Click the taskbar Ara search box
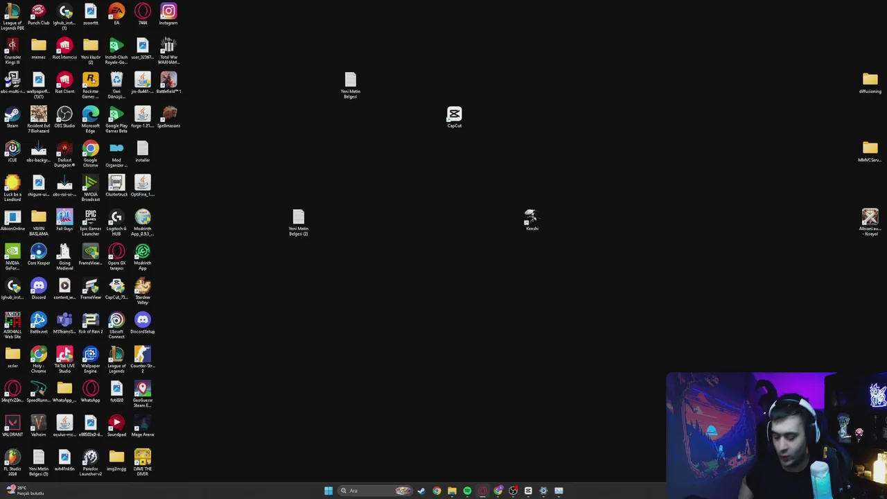The height and width of the screenshot is (499, 887). tap(374, 491)
